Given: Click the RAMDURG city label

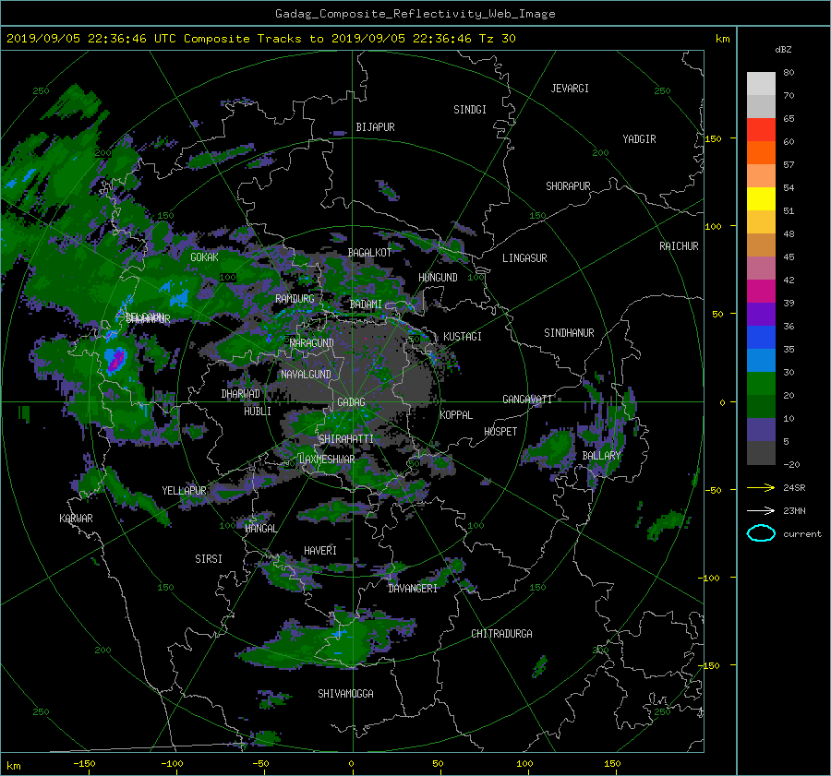Looking at the screenshot, I should pyautogui.click(x=295, y=299).
